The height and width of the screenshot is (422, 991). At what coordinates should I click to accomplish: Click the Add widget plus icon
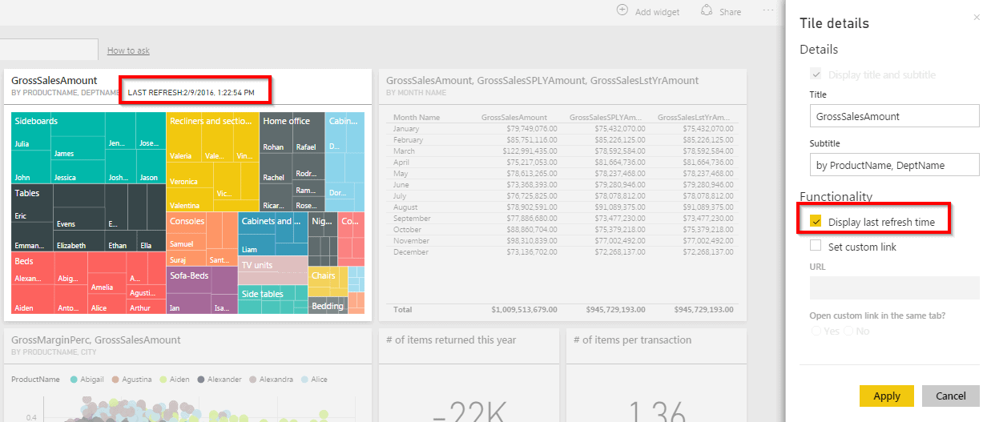(622, 11)
